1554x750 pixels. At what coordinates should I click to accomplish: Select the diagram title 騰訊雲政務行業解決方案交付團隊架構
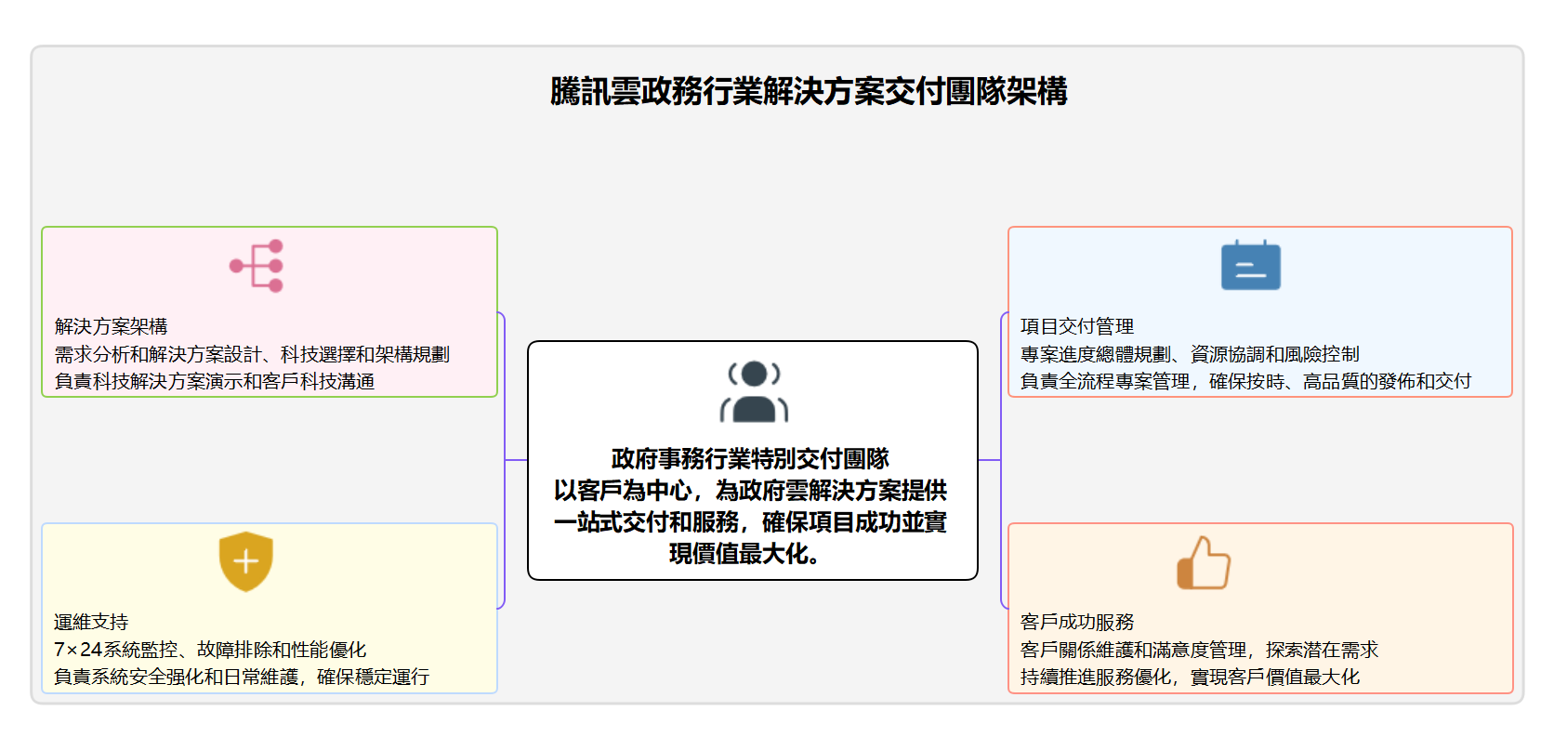click(x=809, y=91)
